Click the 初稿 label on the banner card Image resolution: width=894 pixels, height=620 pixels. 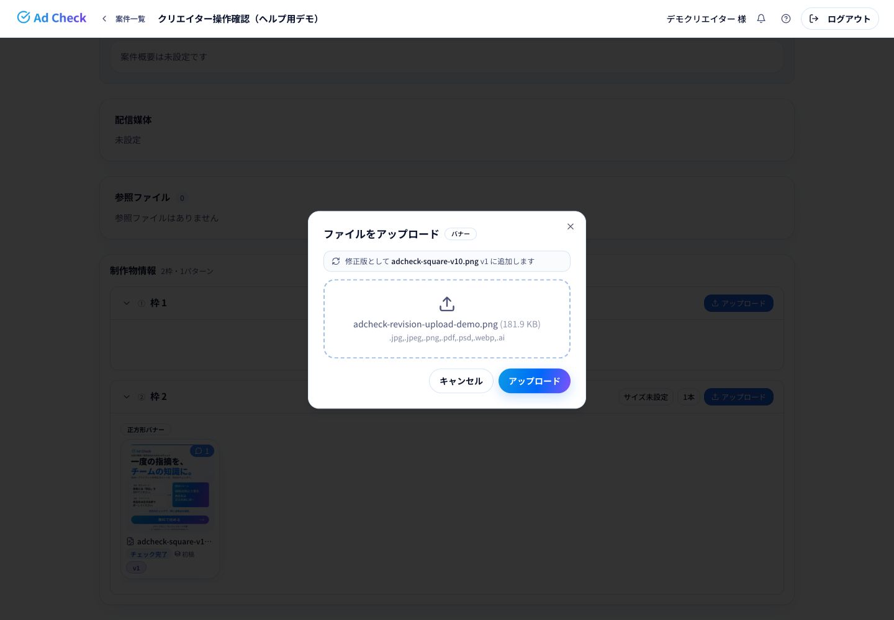pos(184,554)
